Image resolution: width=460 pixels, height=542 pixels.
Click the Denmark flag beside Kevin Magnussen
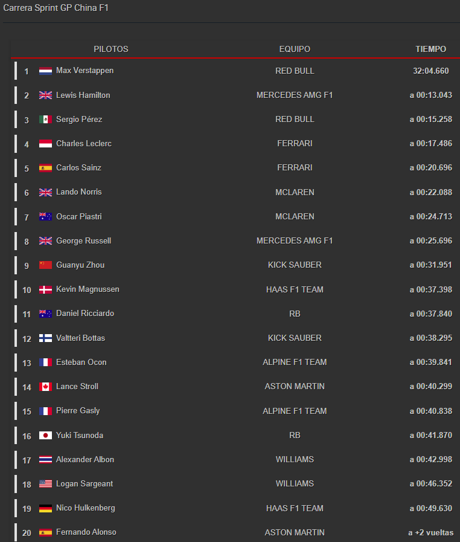[x=46, y=289]
